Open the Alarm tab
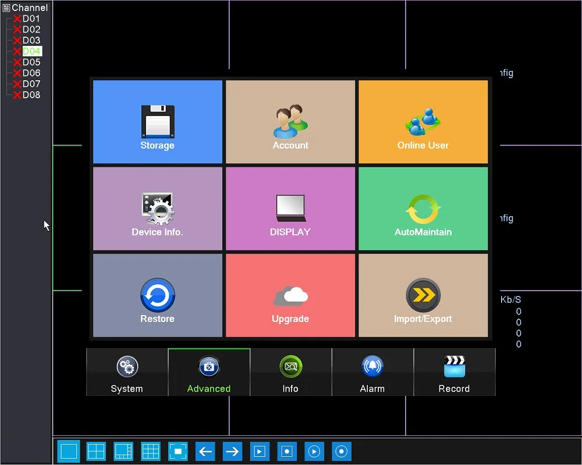Image resolution: width=582 pixels, height=465 pixels. tap(372, 373)
